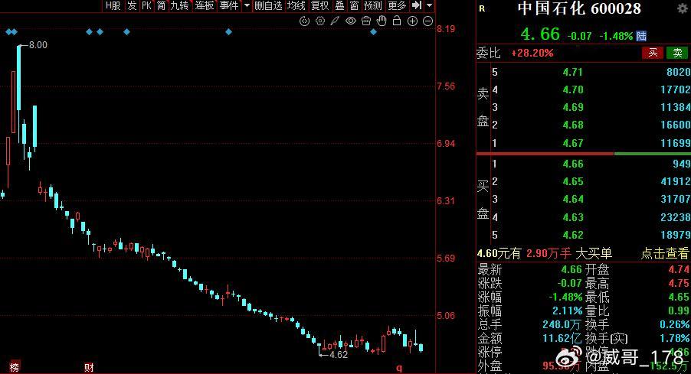This screenshot has height=374, width=691.
Task: Expand dropdown arrow after 事件
Action: click(x=247, y=5)
